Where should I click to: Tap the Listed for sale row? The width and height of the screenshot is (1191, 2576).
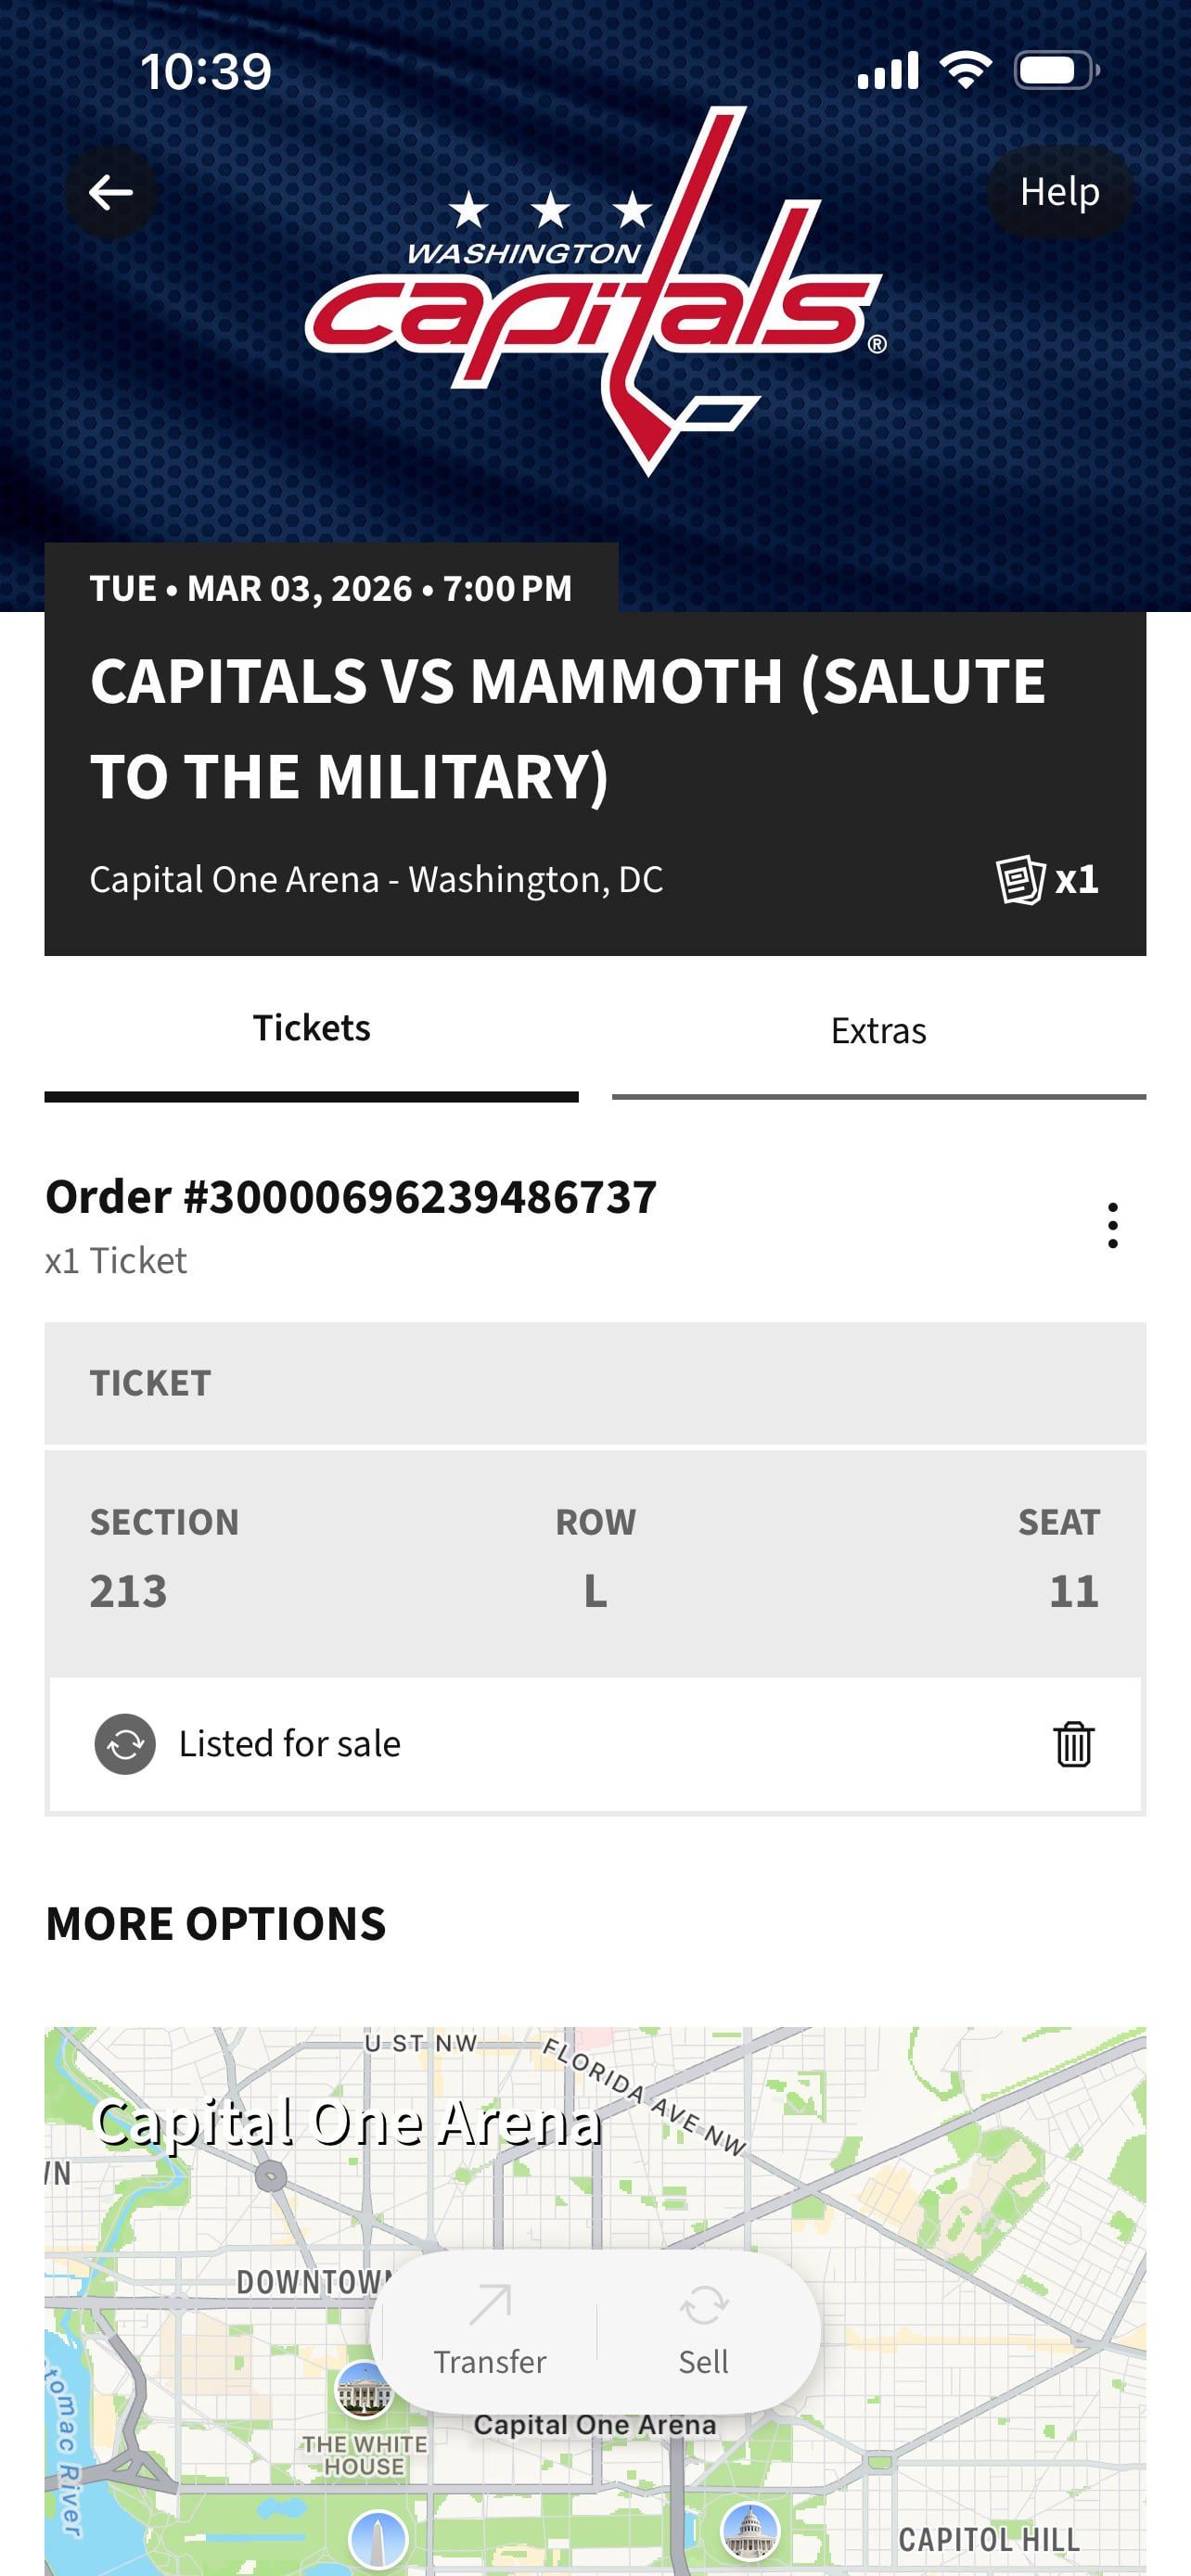(595, 1744)
